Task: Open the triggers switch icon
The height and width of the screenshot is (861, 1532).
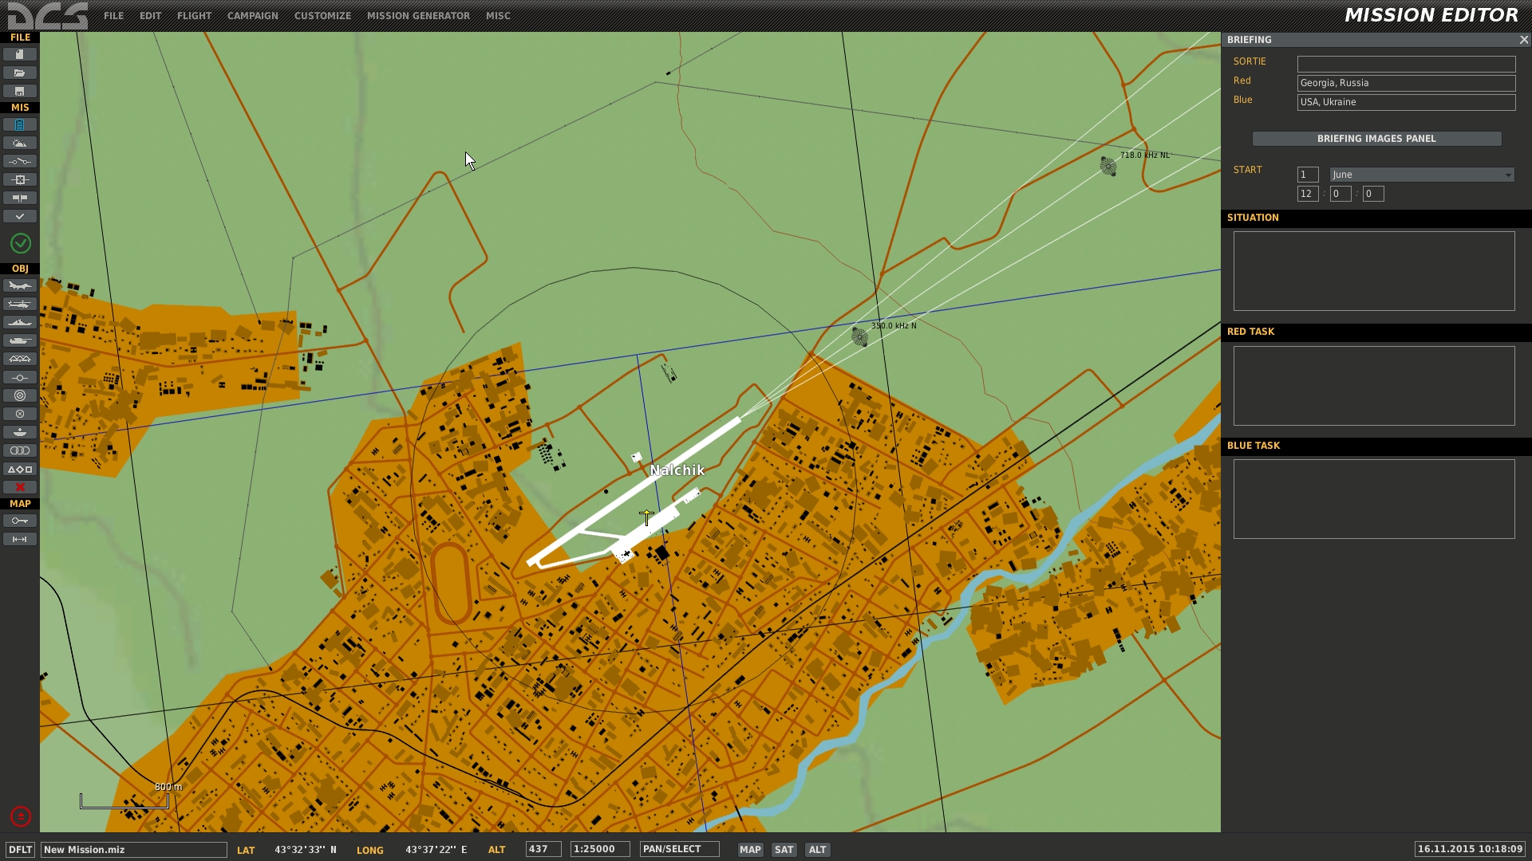Action: (x=20, y=161)
